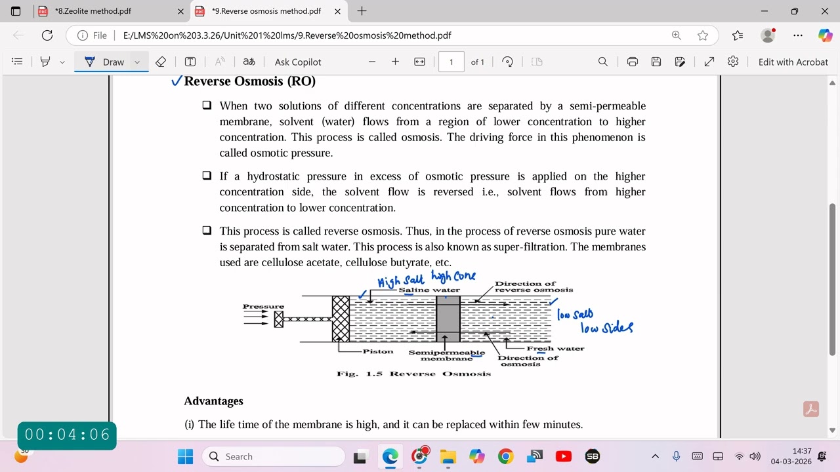The width and height of the screenshot is (840, 472).
Task: Click the browser zoom magnifier in the address bar
Action: pos(676,35)
